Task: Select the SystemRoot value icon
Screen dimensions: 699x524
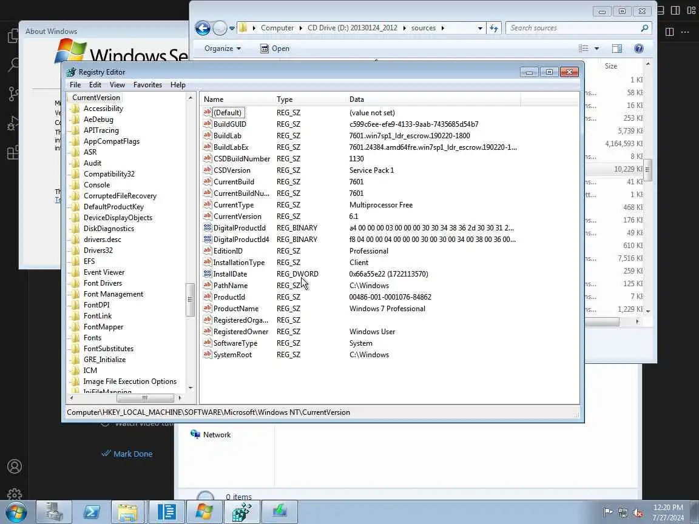Action: (208, 355)
